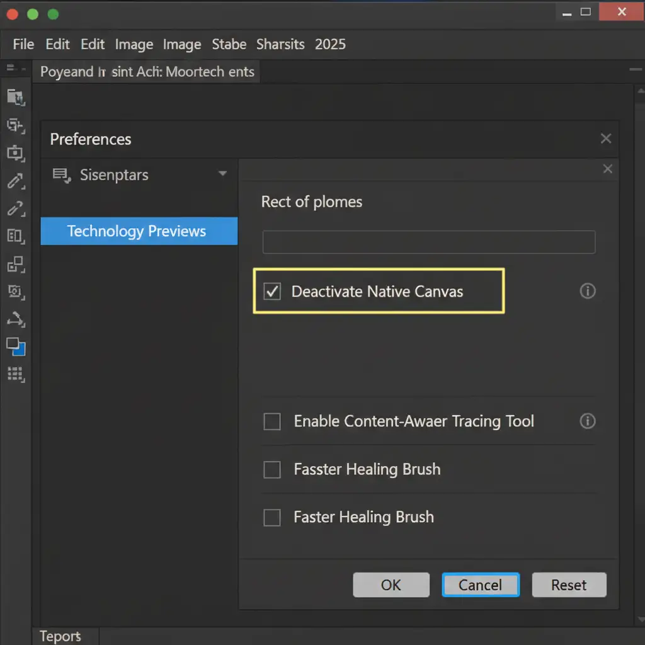Click the dotted grid icon at toolbar bottom

pyautogui.click(x=15, y=375)
